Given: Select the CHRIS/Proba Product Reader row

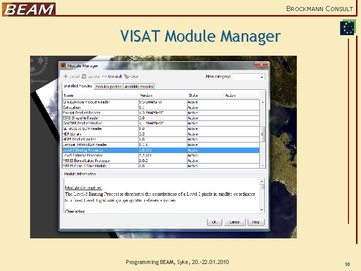Looking at the screenshot, I should click(x=161, y=102).
